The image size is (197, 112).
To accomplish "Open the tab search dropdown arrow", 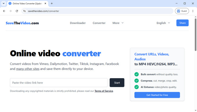I will pos(3,3).
